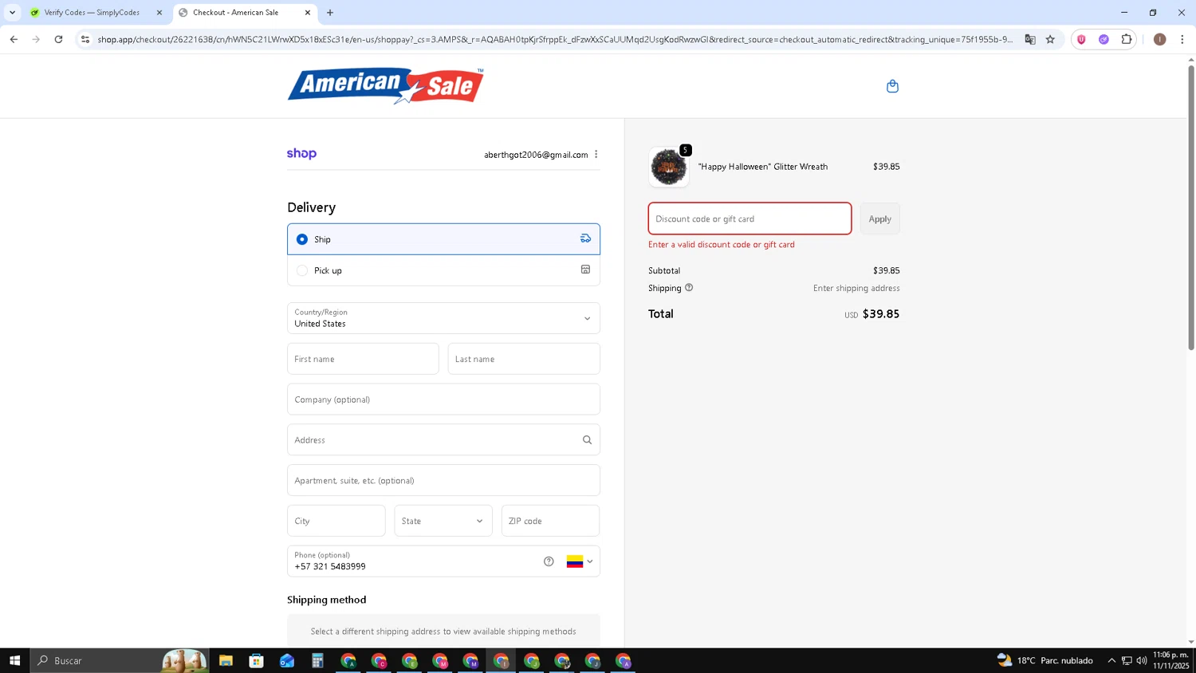Open the tab search dropdown arrow
Screen dimensions: 1196x673
click(x=12, y=13)
